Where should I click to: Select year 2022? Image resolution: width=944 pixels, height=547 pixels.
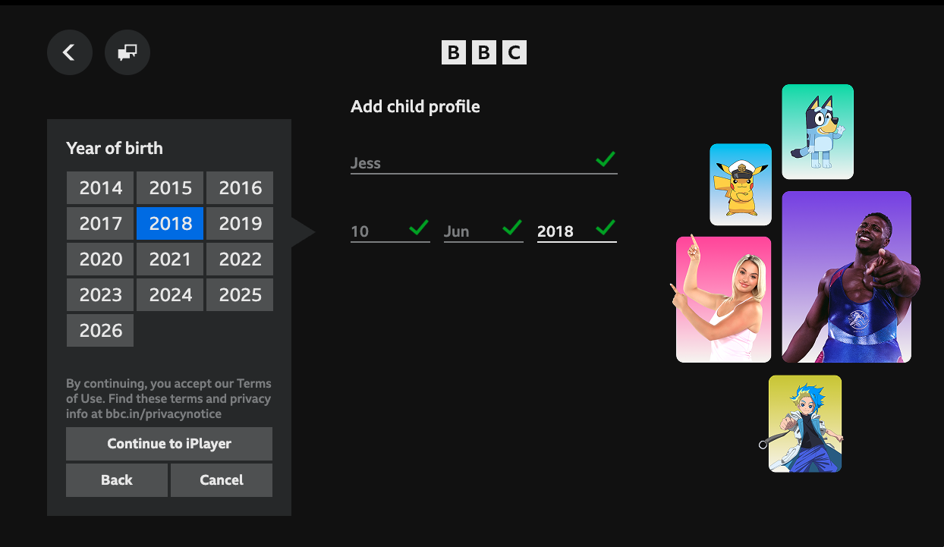point(240,259)
